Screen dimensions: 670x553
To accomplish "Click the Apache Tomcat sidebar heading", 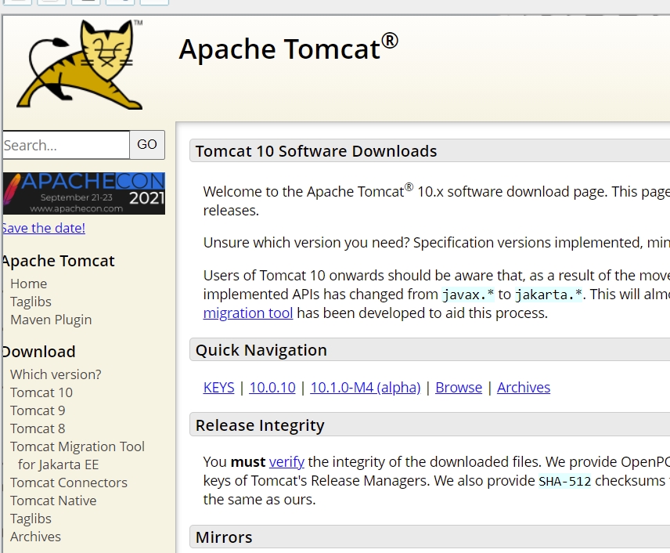I will click(x=58, y=261).
